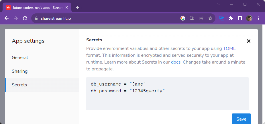Share this page via share icon

coord(201,18)
